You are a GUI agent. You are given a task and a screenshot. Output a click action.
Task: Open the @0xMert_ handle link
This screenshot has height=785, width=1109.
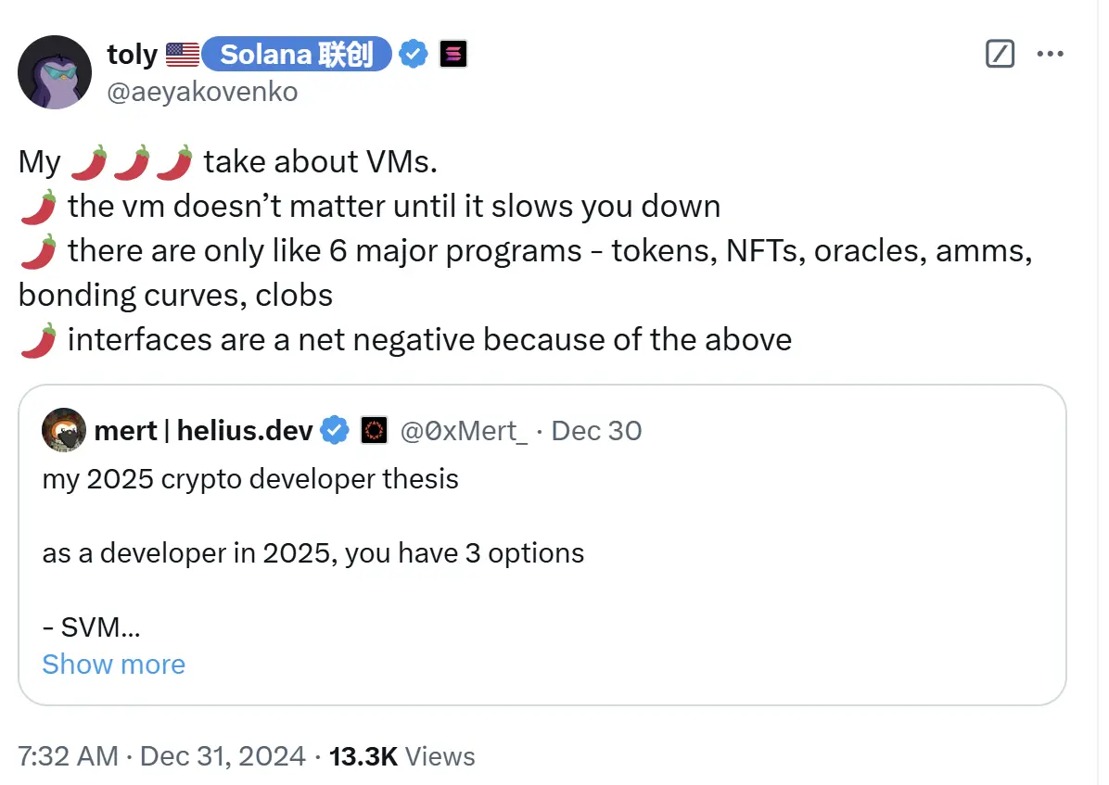(x=464, y=431)
